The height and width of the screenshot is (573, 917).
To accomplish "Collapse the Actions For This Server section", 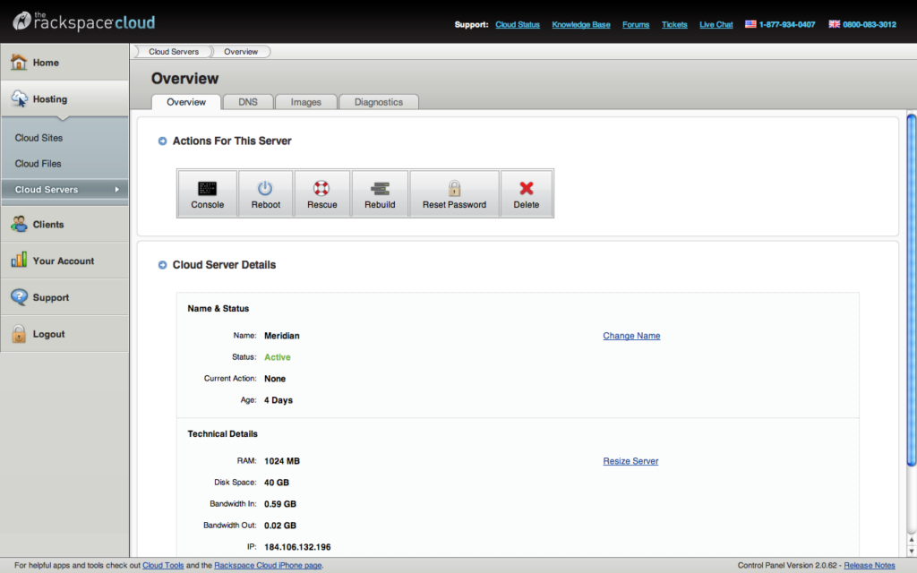I will [163, 141].
